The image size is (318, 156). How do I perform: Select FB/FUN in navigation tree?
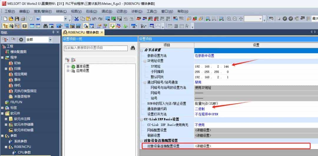pos(16,102)
